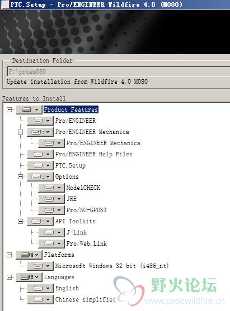Collapse the Product Features tree node

tap(9, 109)
